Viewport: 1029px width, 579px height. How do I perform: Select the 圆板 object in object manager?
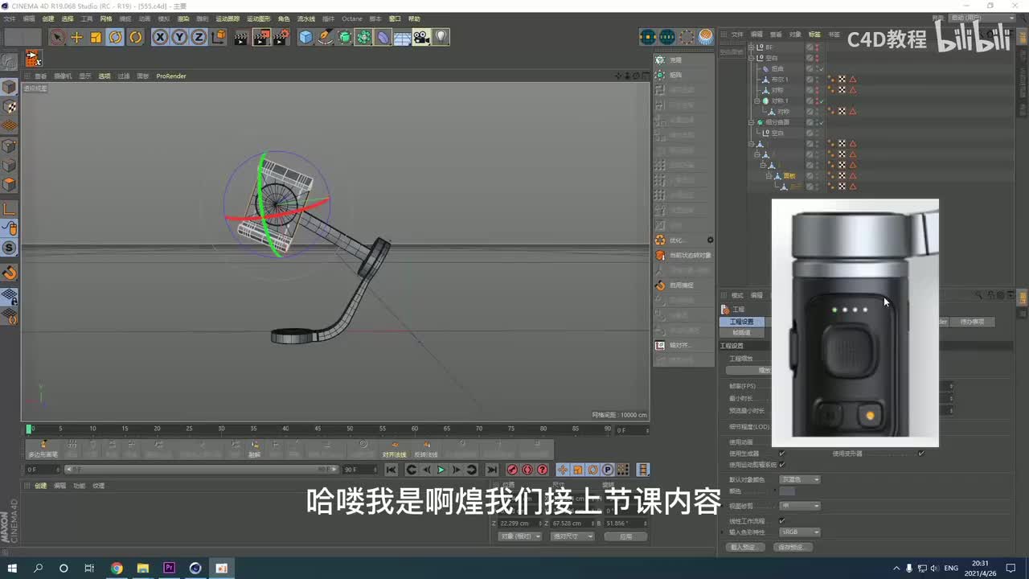[789, 175]
